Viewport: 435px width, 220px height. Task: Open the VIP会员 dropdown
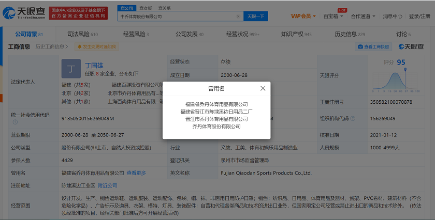coord(303,17)
